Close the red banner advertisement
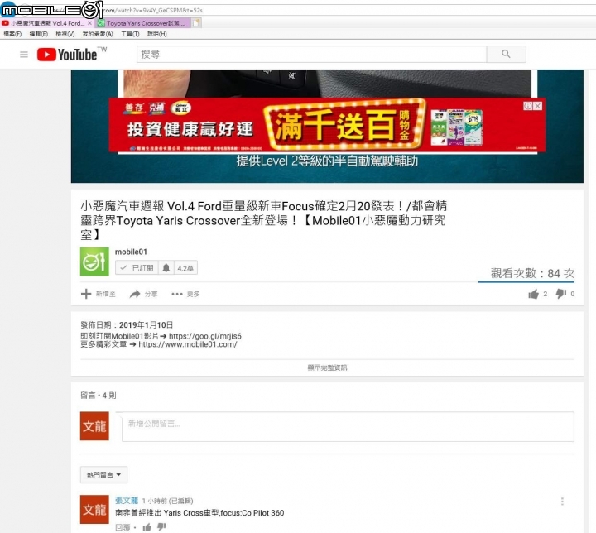Viewport: 596px width, 533px height. coord(538,106)
